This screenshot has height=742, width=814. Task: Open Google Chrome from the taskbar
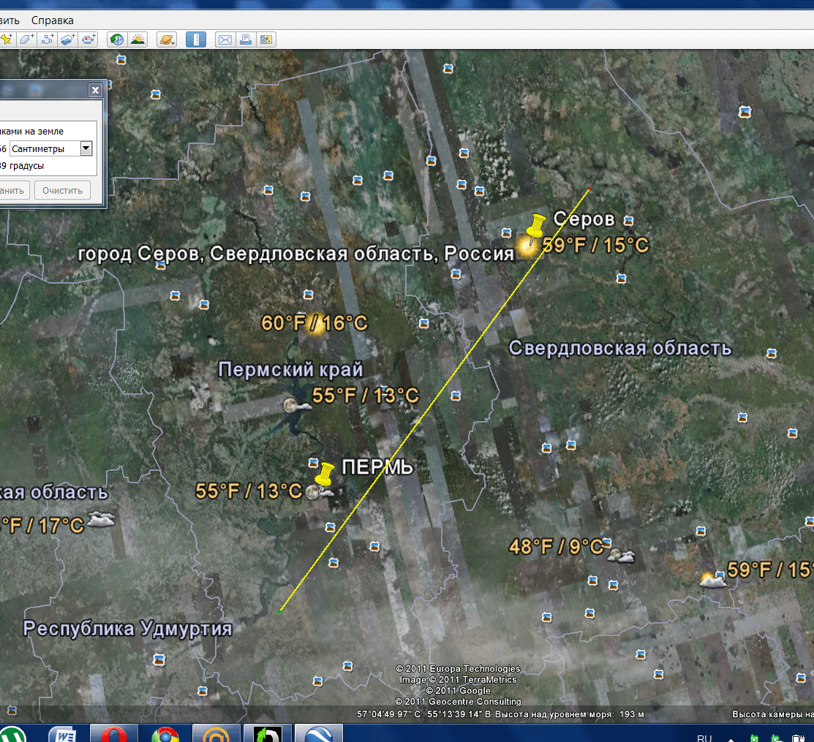[x=166, y=733]
